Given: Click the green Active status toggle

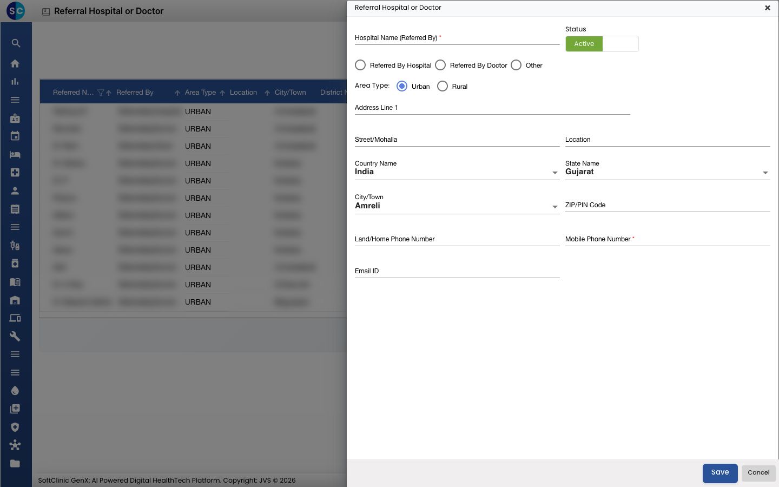Looking at the screenshot, I should click(x=584, y=44).
